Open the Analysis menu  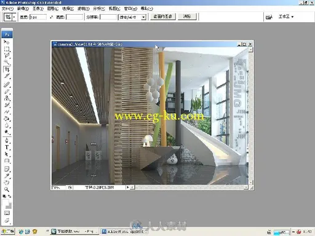(x=99, y=9)
